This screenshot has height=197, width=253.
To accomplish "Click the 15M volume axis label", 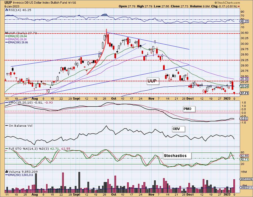I will 244,172.
